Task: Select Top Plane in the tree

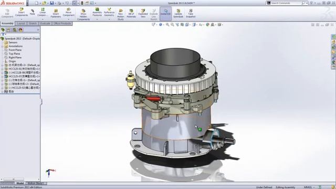Action: click(14, 54)
